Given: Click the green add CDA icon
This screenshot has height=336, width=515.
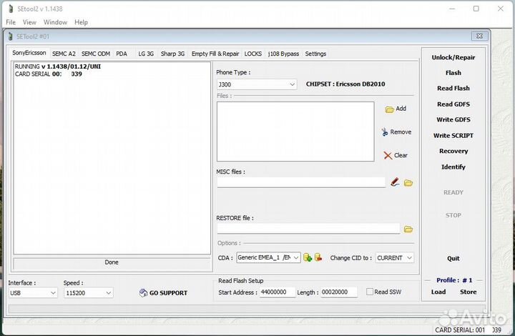Looking at the screenshot, I should (308, 257).
